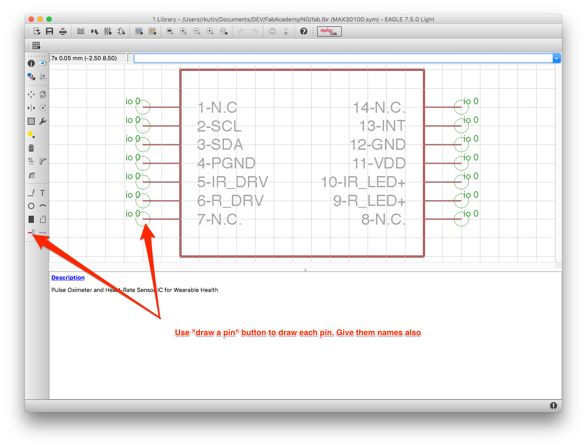Focus the command line input field
Image resolution: width=587 pixels, height=448 pixels.
pos(343,58)
